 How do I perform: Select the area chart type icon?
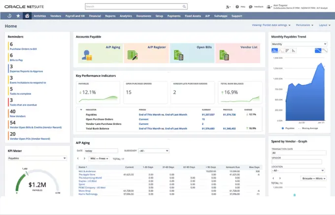tap(275, 50)
